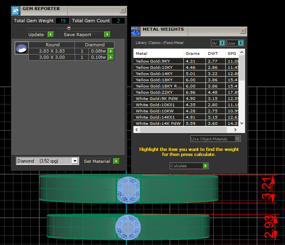Viewport: 285px width, 245px height.
Task: Click the green arrow next to Save Report
Action: point(107,35)
